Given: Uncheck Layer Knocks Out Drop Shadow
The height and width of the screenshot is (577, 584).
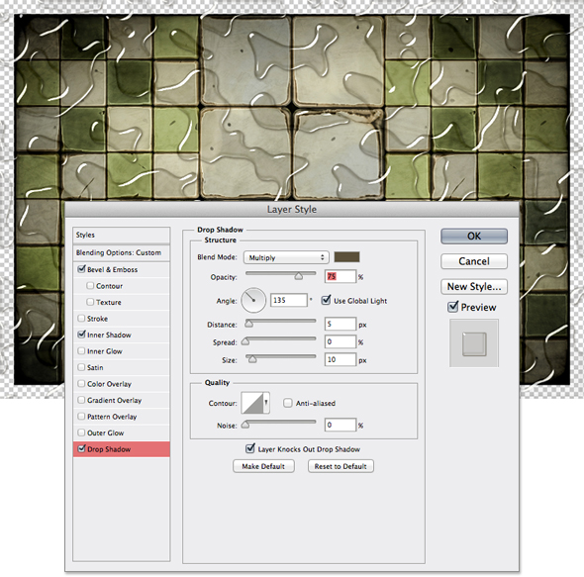Looking at the screenshot, I should click(x=249, y=449).
